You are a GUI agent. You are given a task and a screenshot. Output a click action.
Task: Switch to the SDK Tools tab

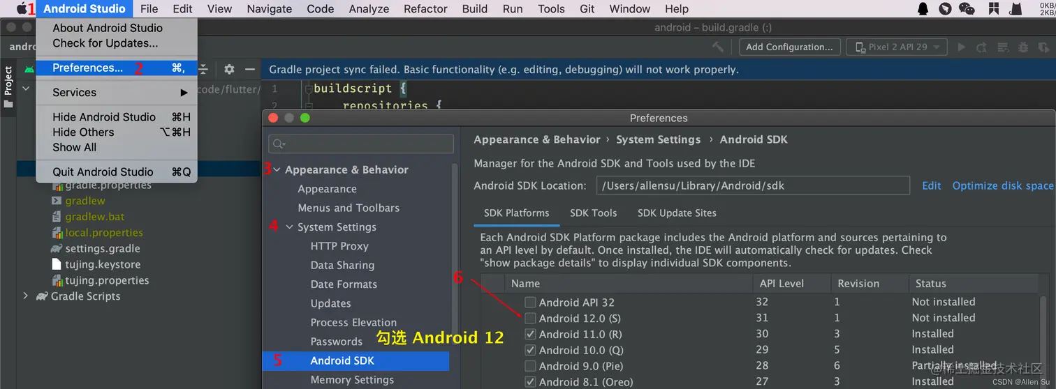pos(593,213)
